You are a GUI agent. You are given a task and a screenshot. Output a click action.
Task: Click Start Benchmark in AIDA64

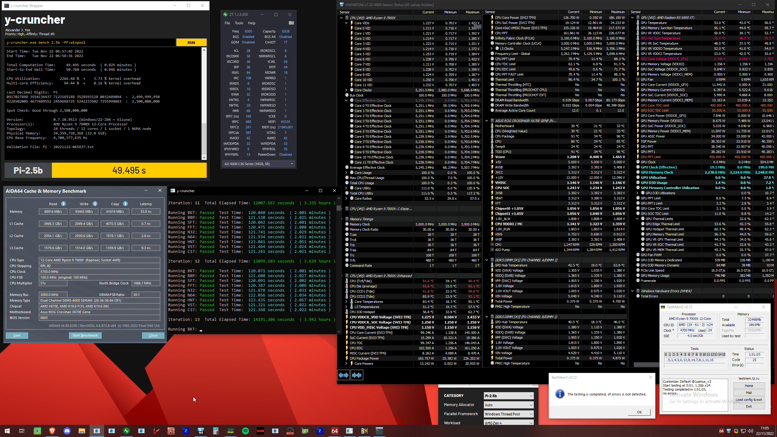click(x=85, y=335)
